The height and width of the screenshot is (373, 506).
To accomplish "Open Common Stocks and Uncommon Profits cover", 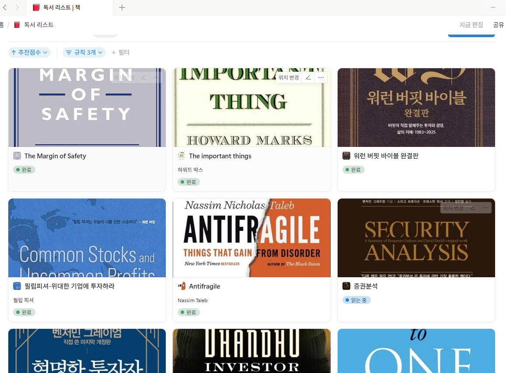I will [x=87, y=238].
